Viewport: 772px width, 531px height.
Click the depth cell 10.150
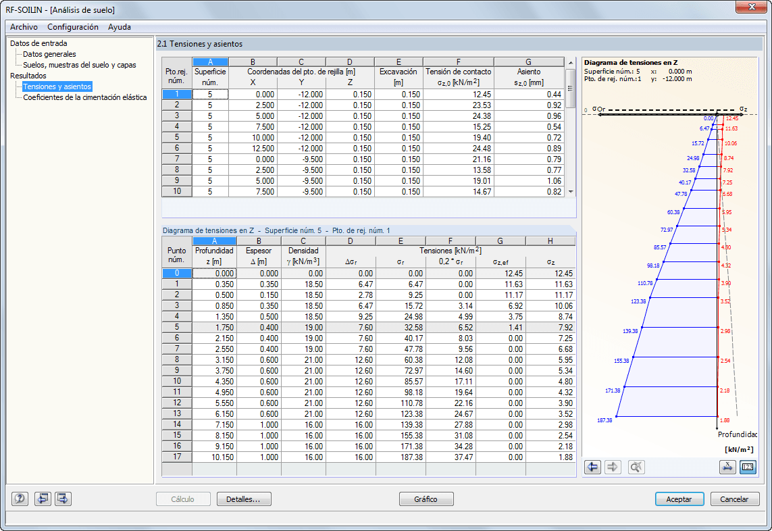coord(214,457)
